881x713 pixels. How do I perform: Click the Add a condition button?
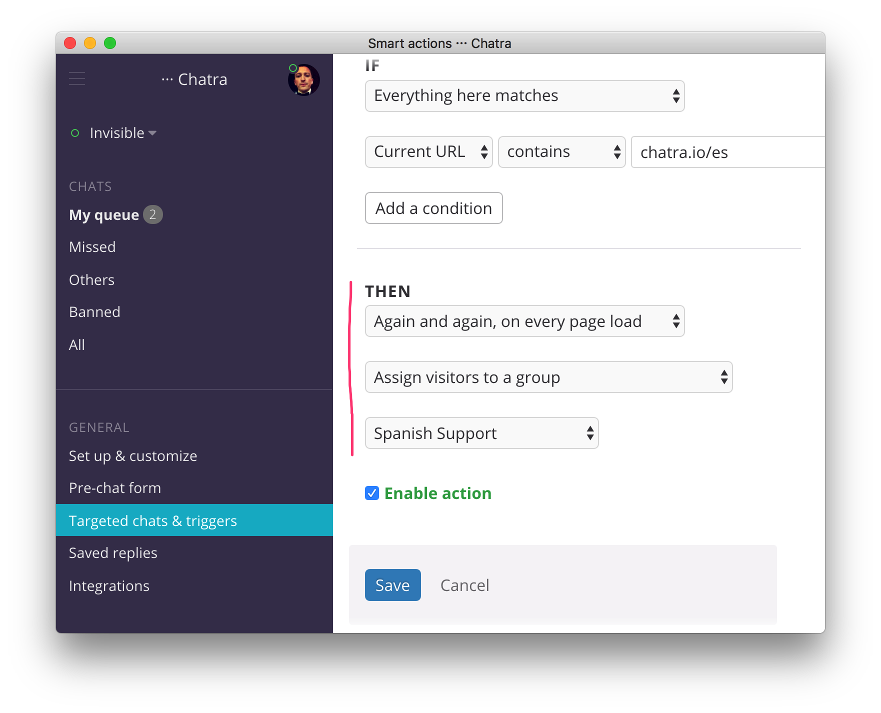(433, 208)
